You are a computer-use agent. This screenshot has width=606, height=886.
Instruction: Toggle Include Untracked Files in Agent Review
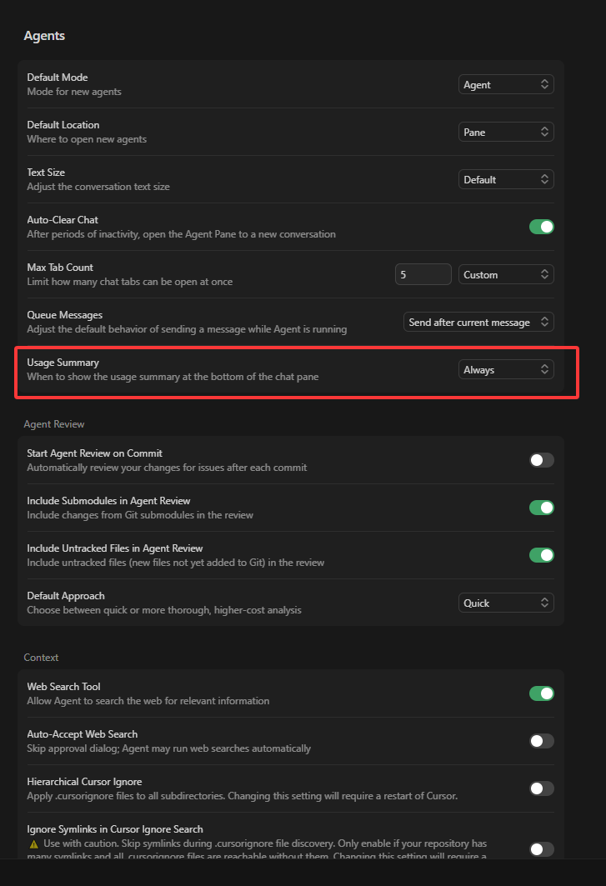(x=542, y=555)
